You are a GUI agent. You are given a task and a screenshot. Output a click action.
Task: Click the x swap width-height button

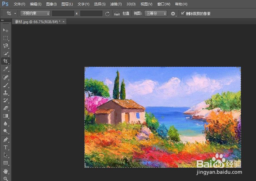point(77,14)
